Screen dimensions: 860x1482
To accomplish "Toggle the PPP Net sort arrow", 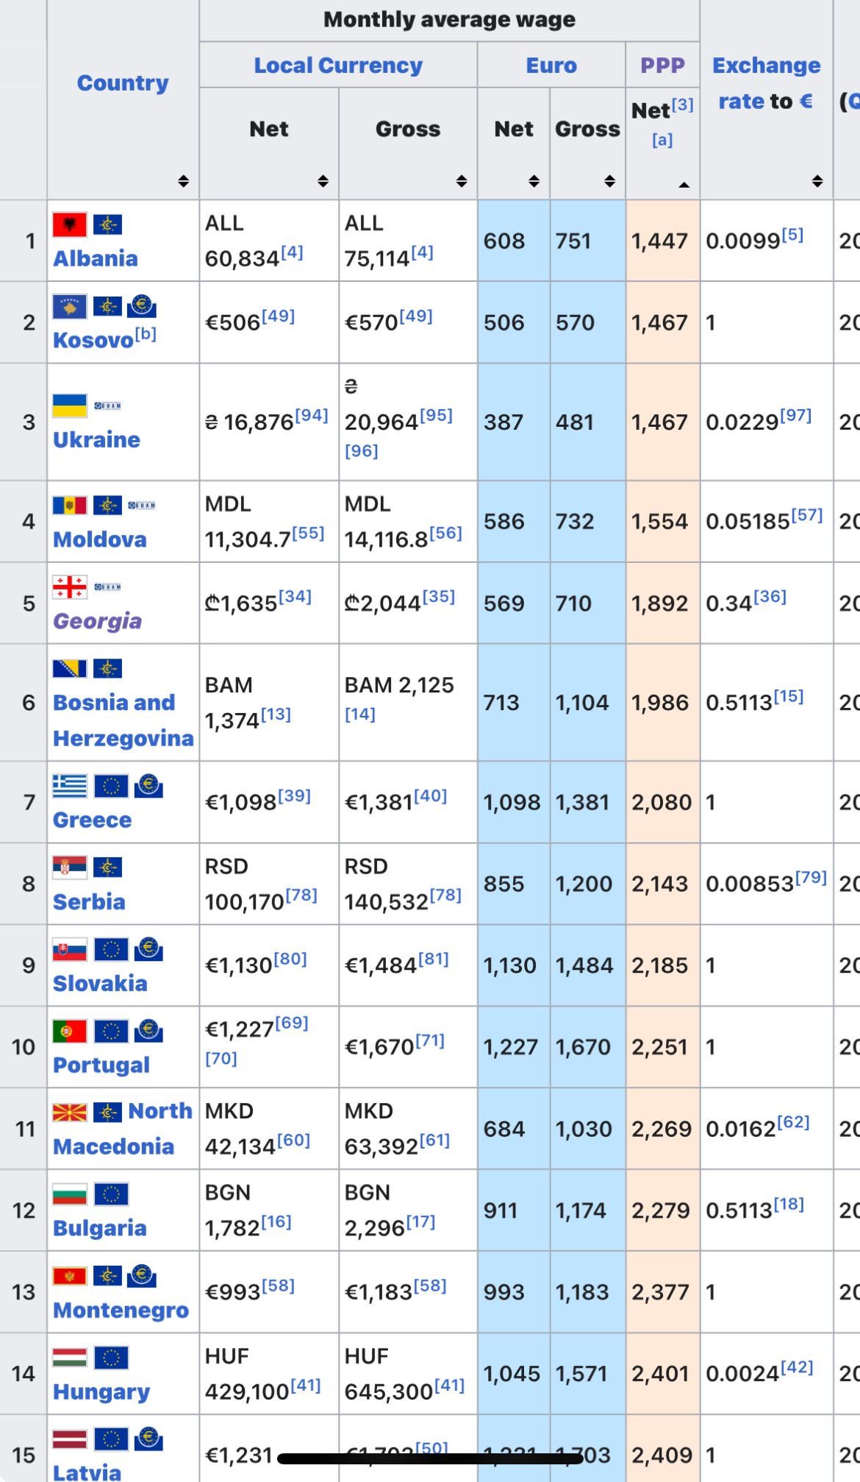I will pyautogui.click(x=684, y=185).
